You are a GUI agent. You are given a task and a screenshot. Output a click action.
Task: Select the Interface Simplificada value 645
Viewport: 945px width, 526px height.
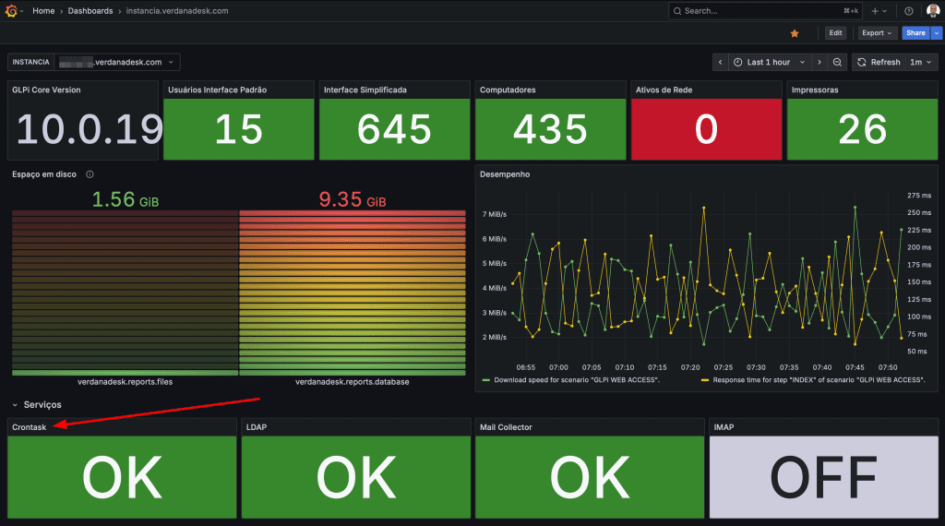tap(394, 129)
